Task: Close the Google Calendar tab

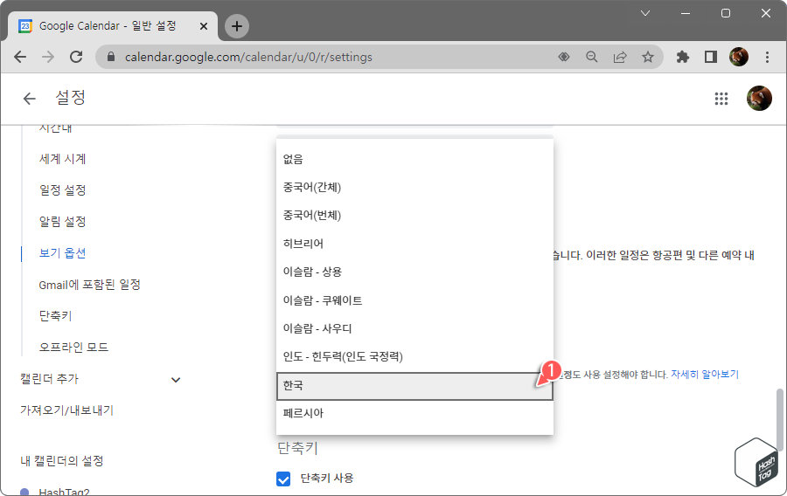Action: click(x=204, y=26)
